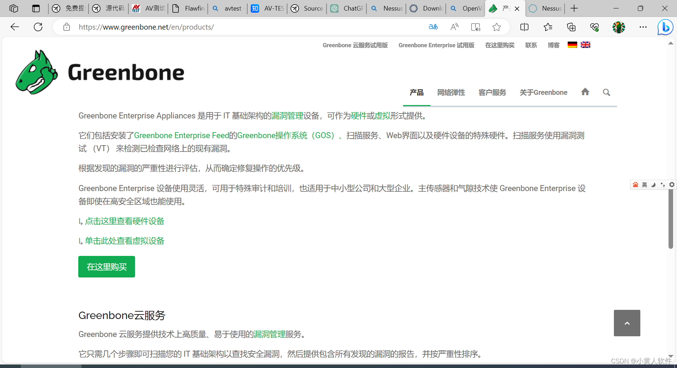The width and height of the screenshot is (677, 368).
Task: Open browser essentials heart icon
Action: tap(594, 27)
